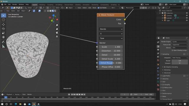The height and width of the screenshot is (106, 189).
Task: Open the World properties tab
Action: [x=158, y=60]
